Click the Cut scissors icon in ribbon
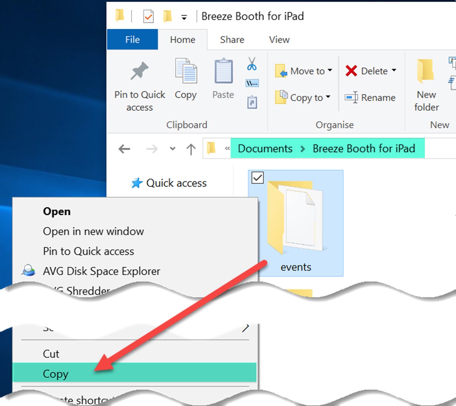Screen dimensions: 456x406 tap(252, 63)
